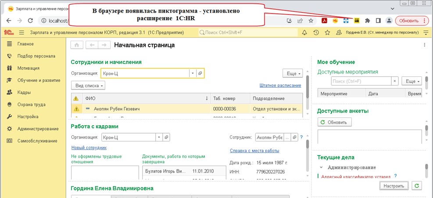433x198 pixels.
Task: Refresh Текущие дела with the green arrow button
Action: pos(417,186)
